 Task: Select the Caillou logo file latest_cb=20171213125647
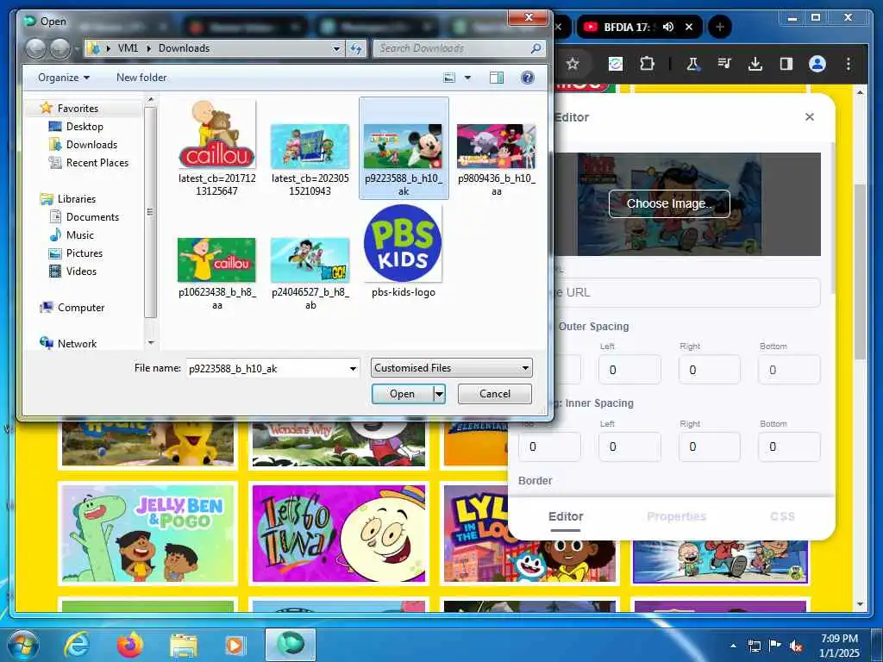tap(216, 147)
